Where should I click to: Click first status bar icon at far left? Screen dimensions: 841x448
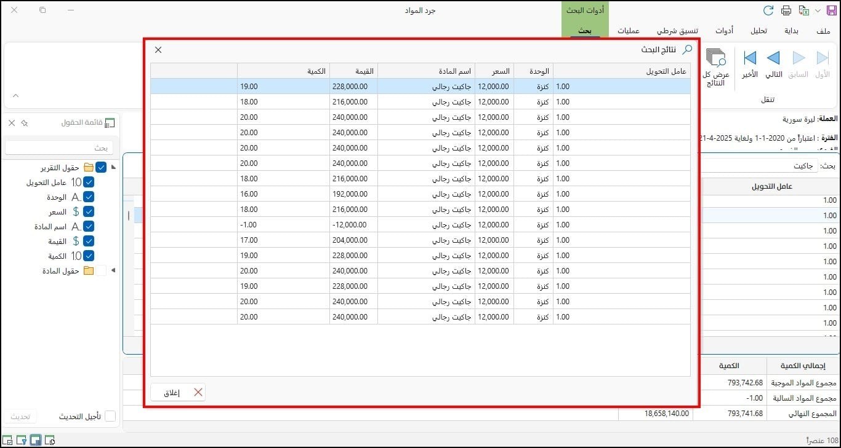coord(8,440)
